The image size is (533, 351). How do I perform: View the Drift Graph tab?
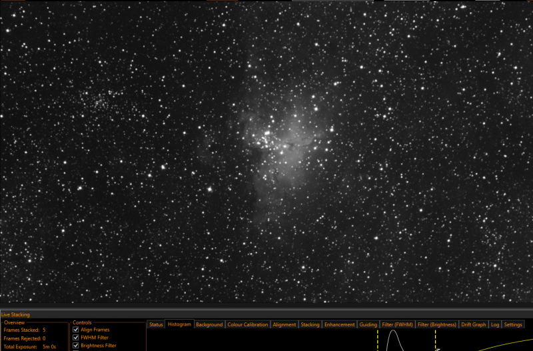[474, 324]
